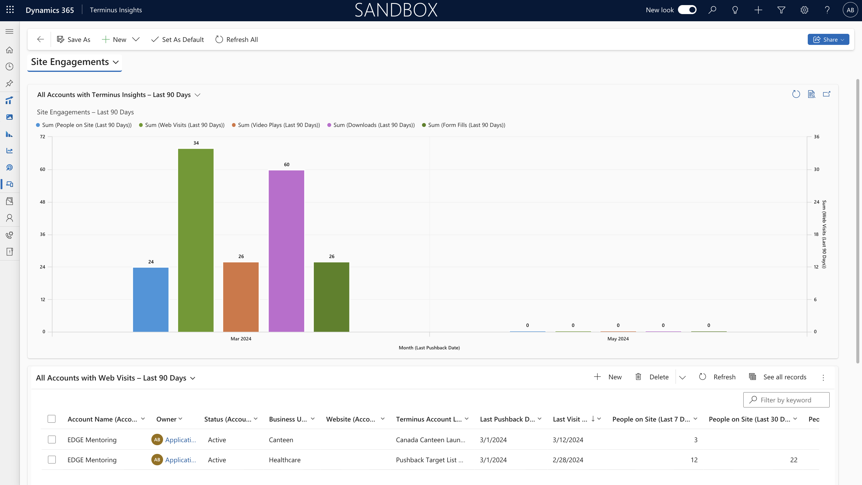Click the orange Video Plays legend marker
Screen dimensions: 862x485
click(x=234, y=125)
